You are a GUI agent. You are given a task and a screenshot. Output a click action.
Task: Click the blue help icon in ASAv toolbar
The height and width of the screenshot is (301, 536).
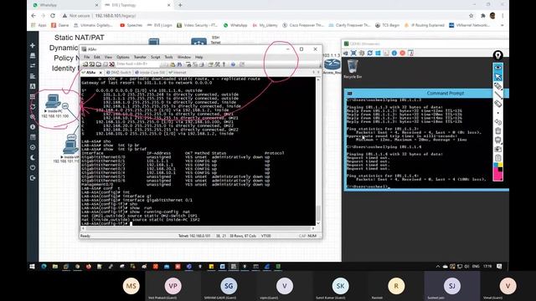coord(233,64)
